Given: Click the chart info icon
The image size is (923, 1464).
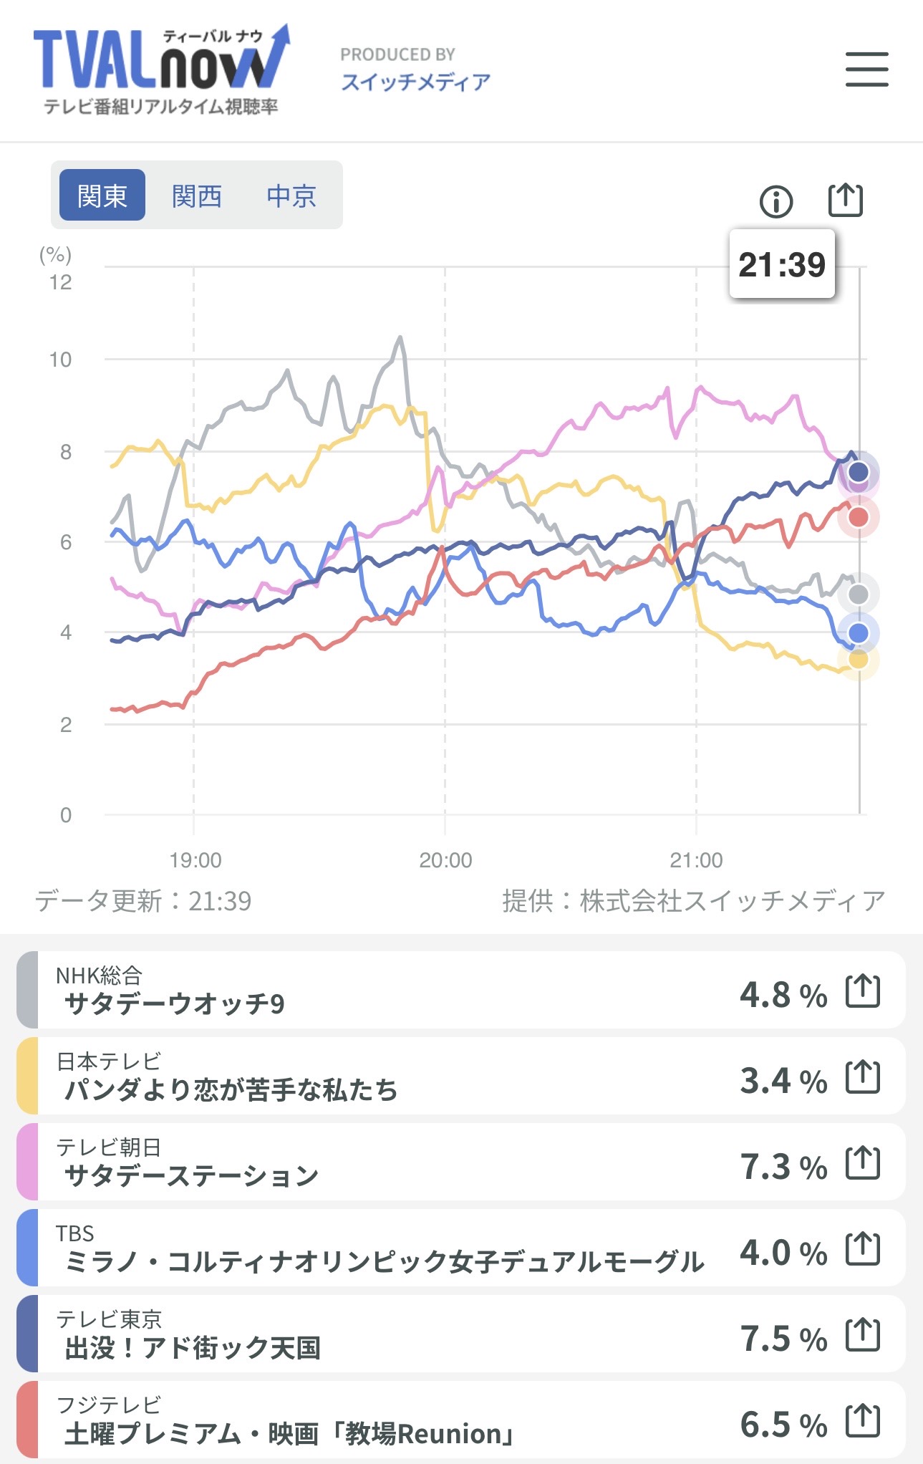Looking at the screenshot, I should point(776,201).
